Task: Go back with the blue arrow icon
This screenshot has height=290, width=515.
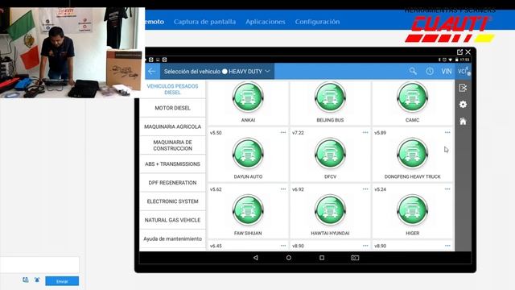Action: tap(152, 72)
